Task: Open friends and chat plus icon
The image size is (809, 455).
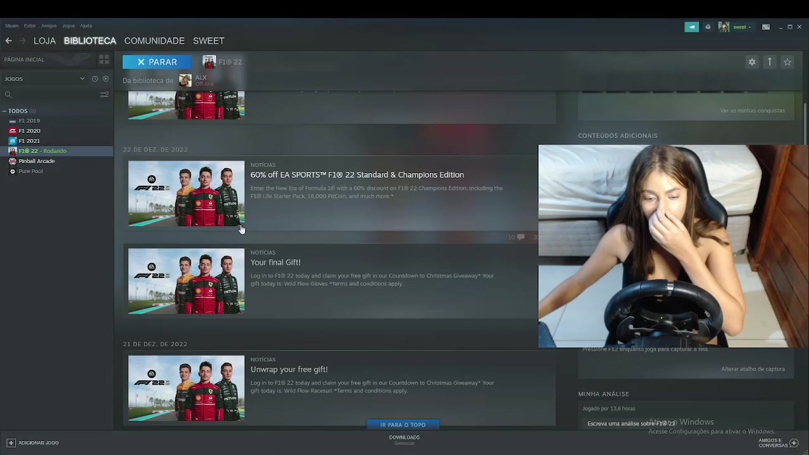Action: click(794, 443)
